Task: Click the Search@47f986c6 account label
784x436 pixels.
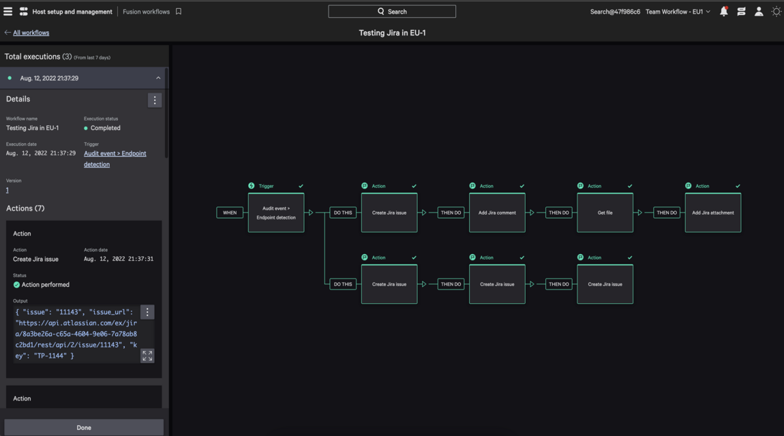Action: (x=615, y=12)
